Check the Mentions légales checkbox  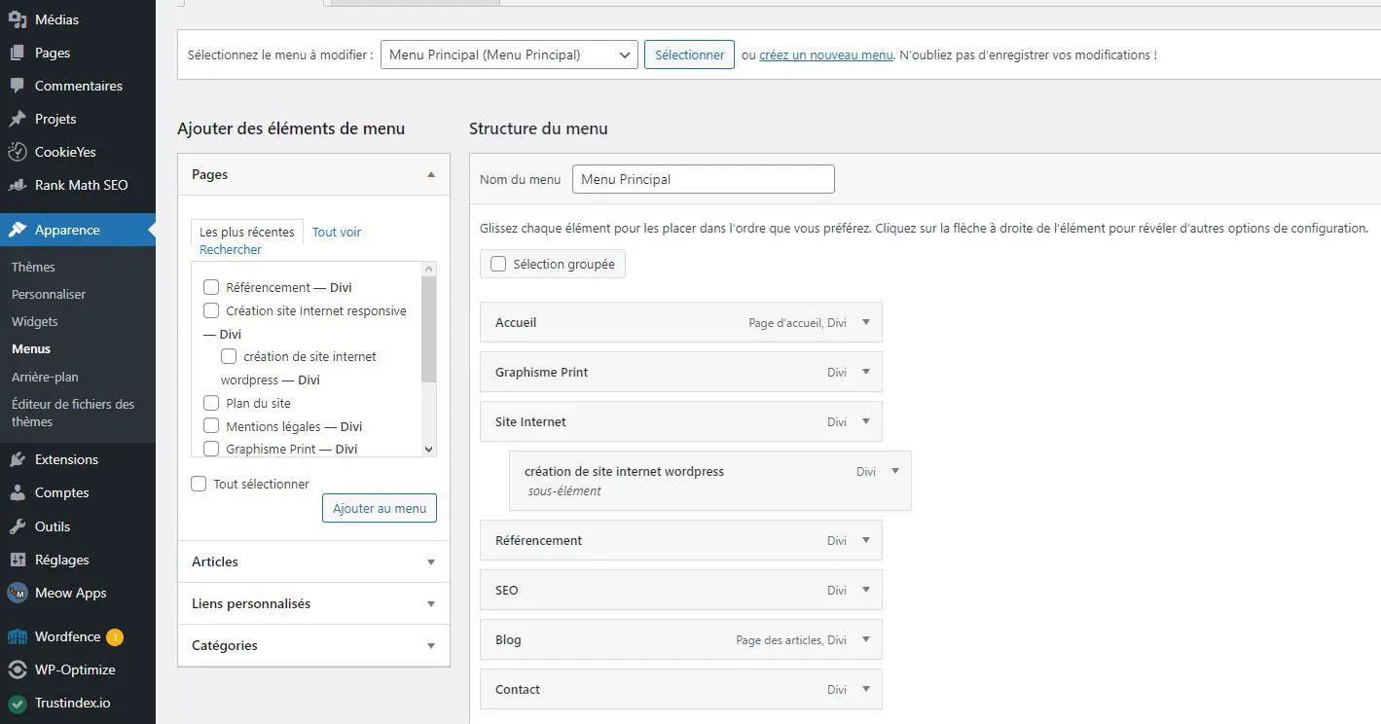point(211,425)
